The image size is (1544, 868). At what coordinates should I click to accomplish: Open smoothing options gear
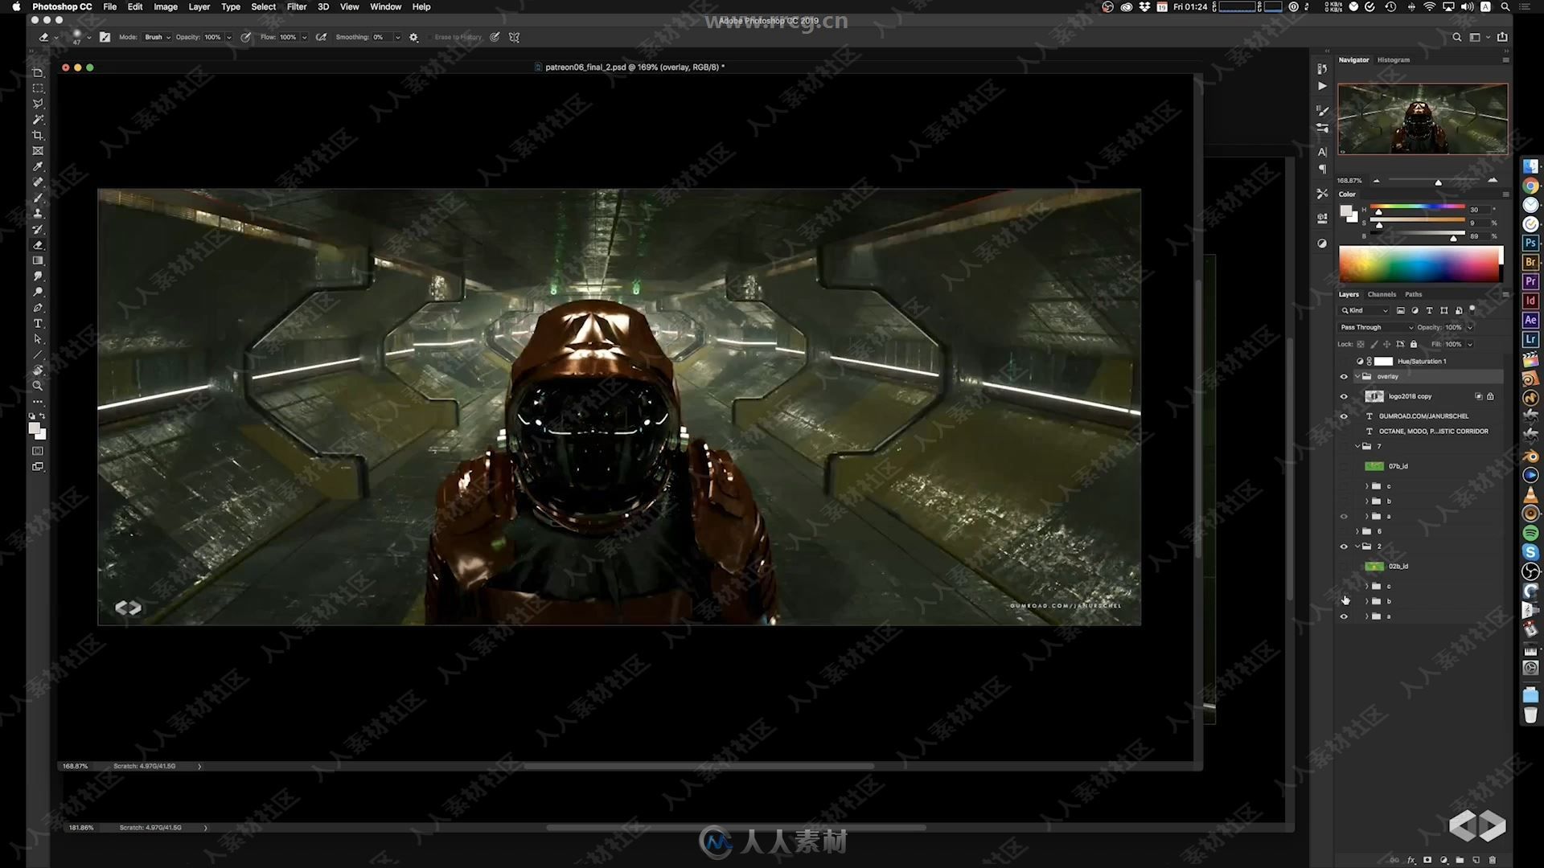tap(414, 37)
